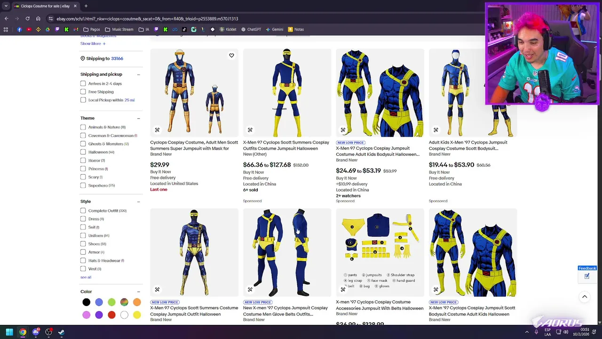602x339 pixels.
Task: Collapse the Style filter section
Action: [138, 202]
